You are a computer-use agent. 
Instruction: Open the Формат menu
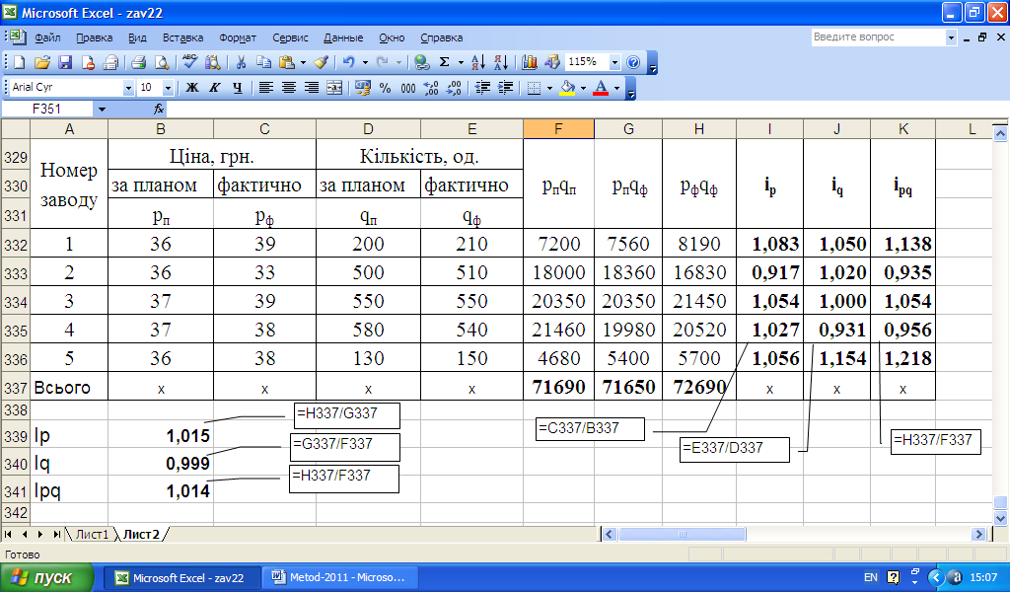coord(237,38)
